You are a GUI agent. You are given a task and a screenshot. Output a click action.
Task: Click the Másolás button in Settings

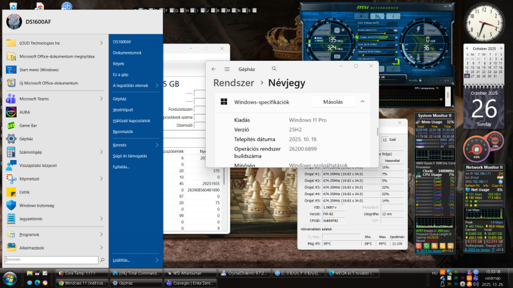click(333, 102)
